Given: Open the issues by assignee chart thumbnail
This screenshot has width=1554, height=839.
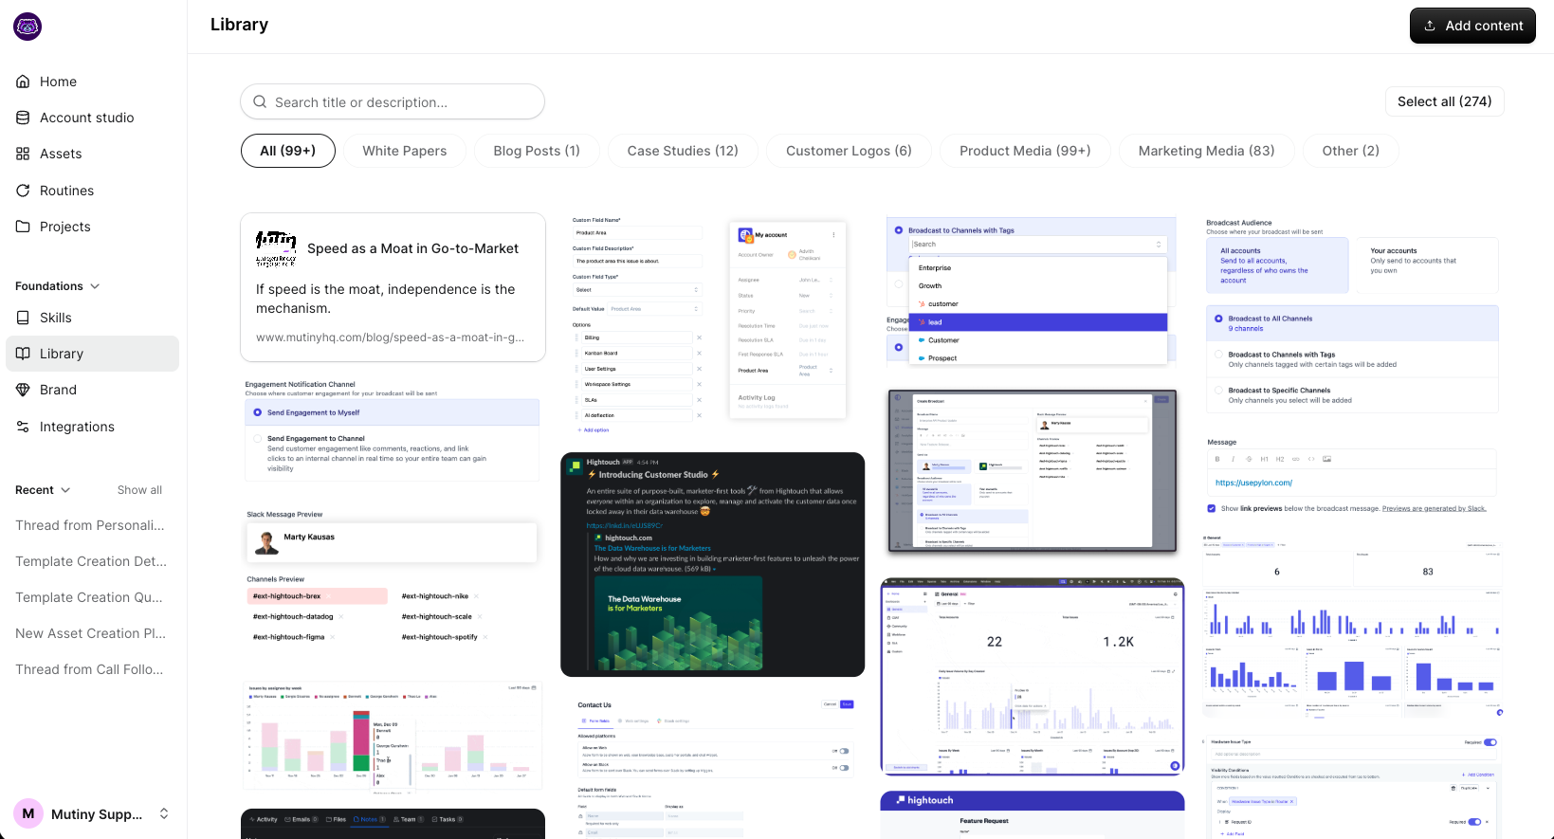Looking at the screenshot, I should [x=393, y=735].
